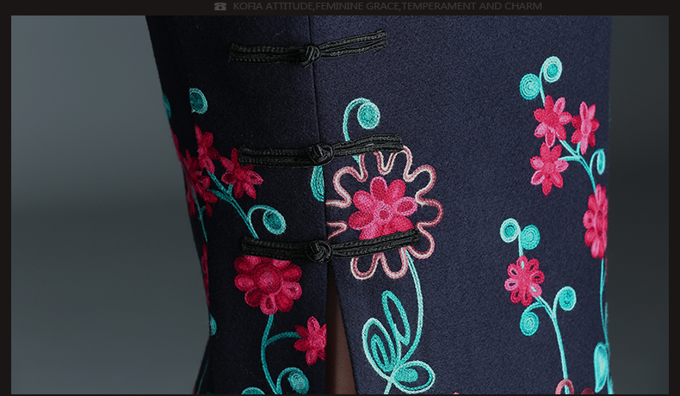Click the red flower on the far right edge

point(596,220)
